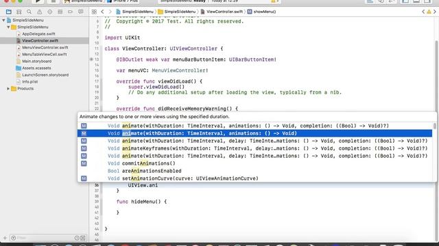This screenshot has width=439, height=246.
Task: Open Info.plist file
Action: coord(29,82)
